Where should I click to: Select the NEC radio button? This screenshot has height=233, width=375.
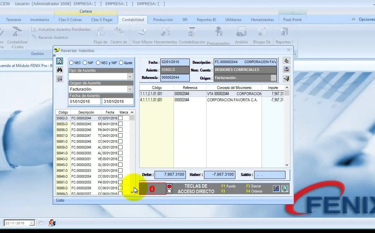(x=71, y=63)
